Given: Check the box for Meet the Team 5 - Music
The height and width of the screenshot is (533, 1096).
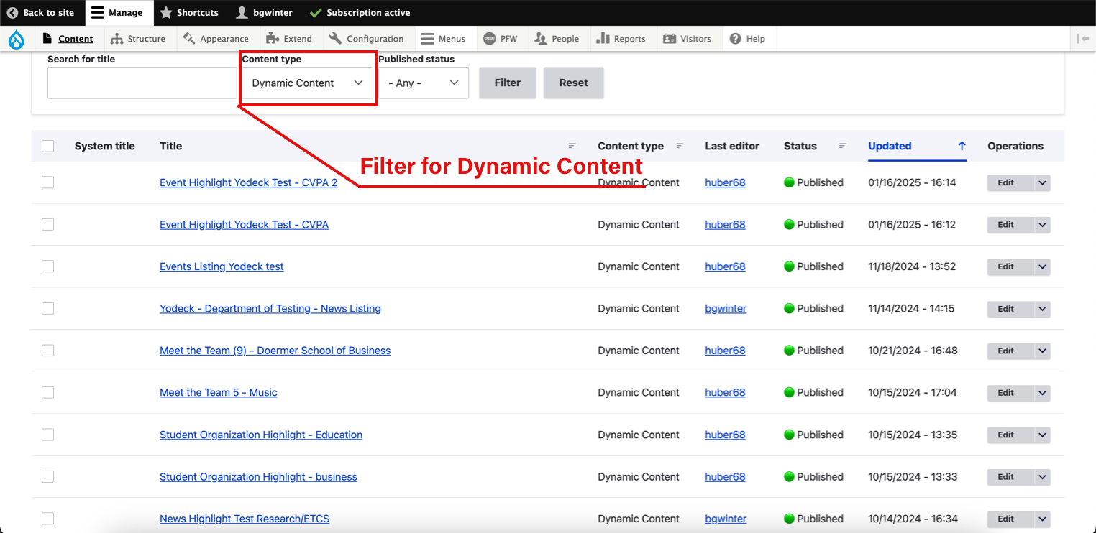Looking at the screenshot, I should point(48,393).
